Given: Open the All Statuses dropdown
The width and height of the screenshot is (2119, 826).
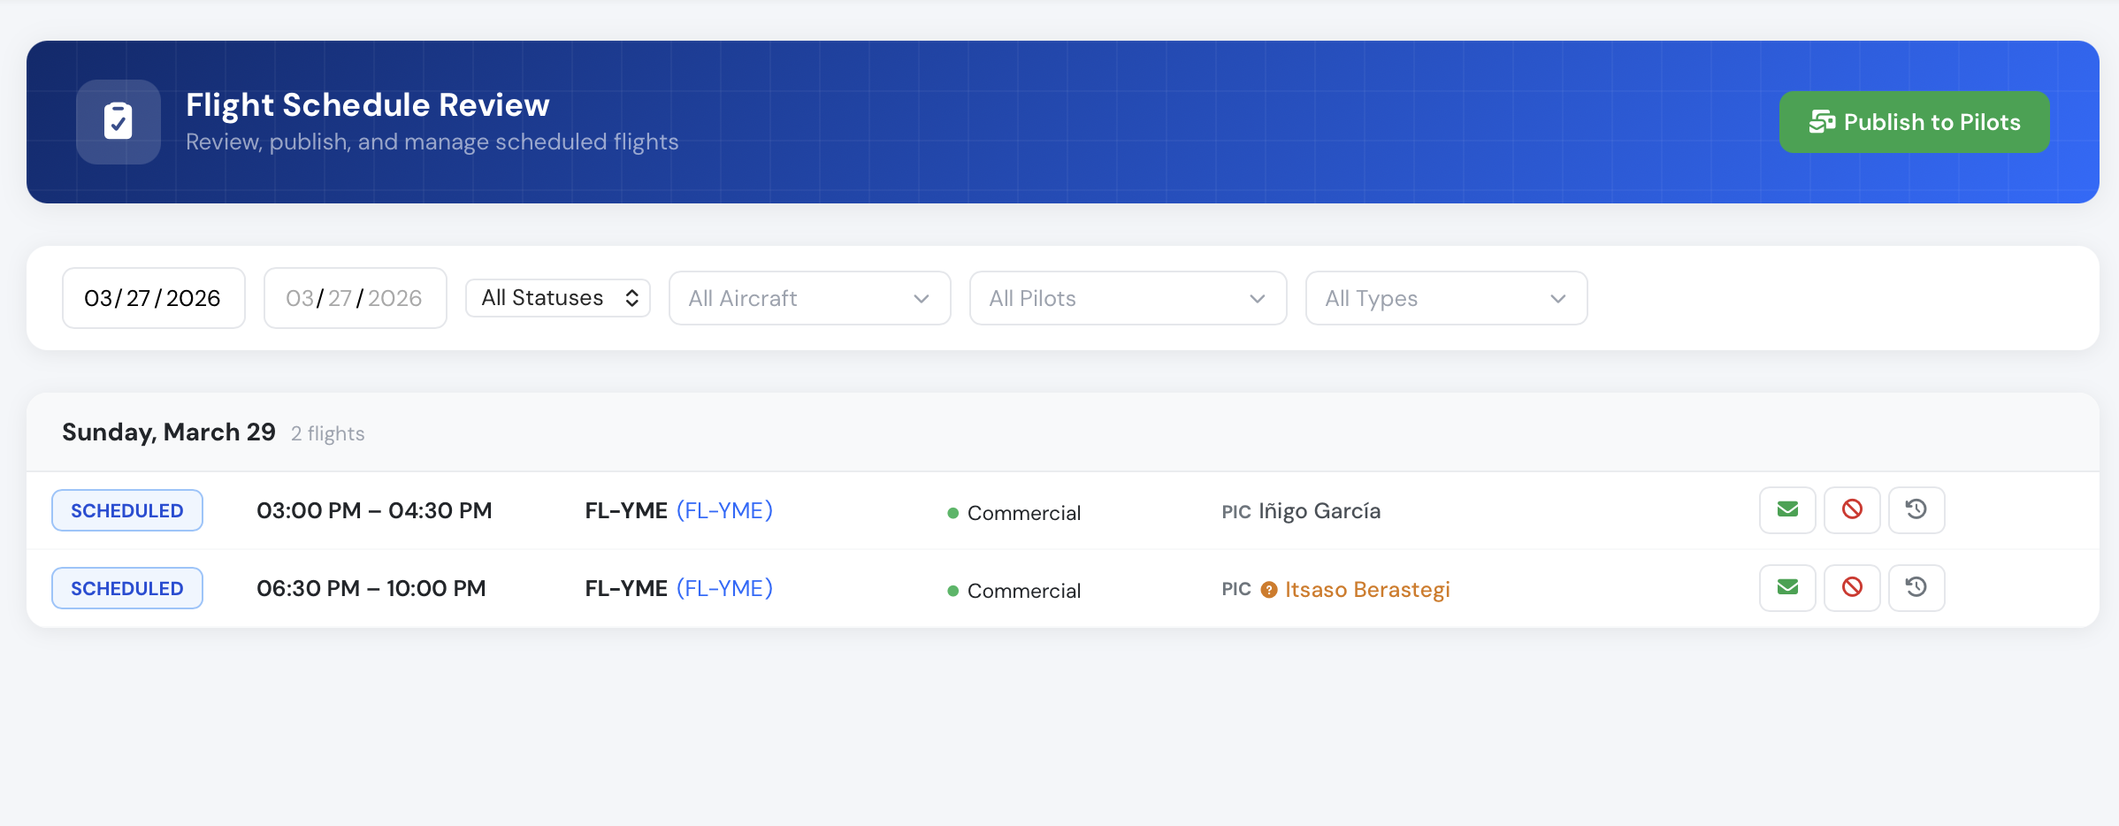Looking at the screenshot, I should (x=558, y=298).
